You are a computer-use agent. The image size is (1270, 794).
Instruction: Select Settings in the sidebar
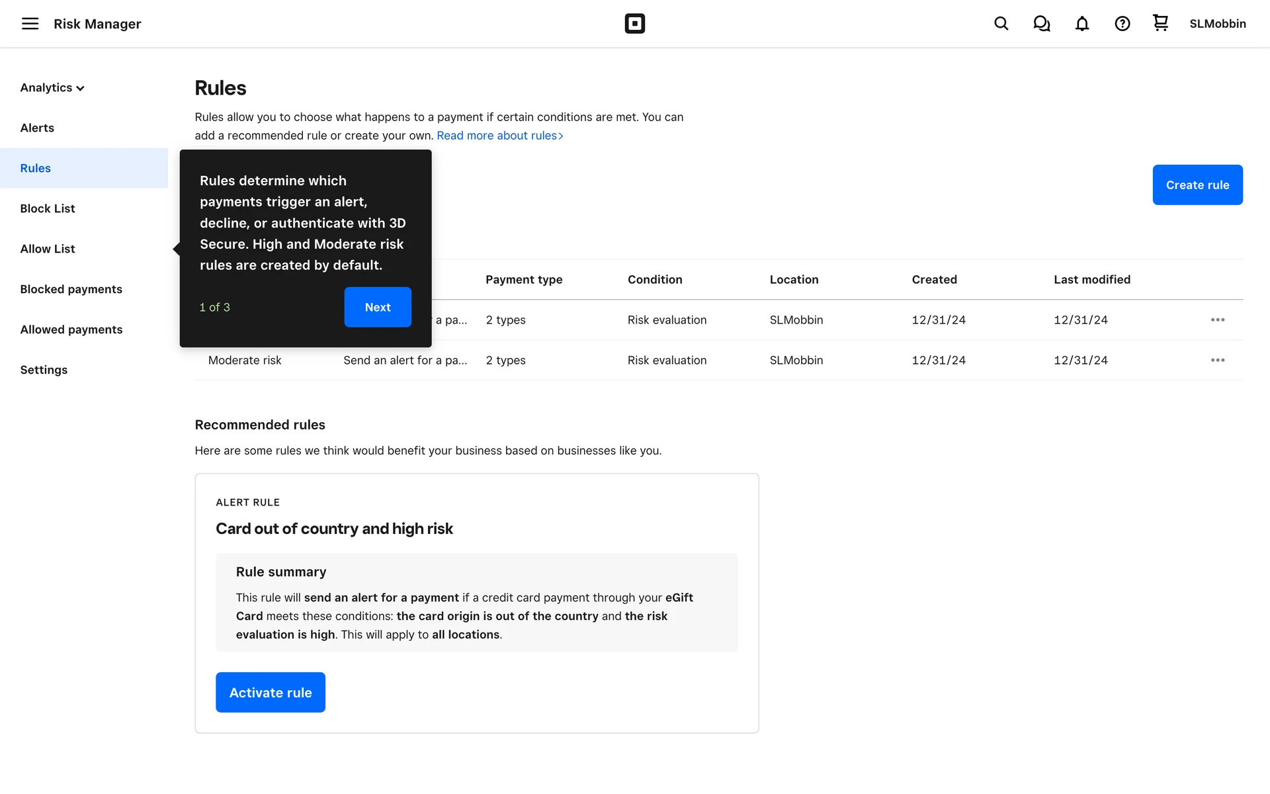click(44, 370)
